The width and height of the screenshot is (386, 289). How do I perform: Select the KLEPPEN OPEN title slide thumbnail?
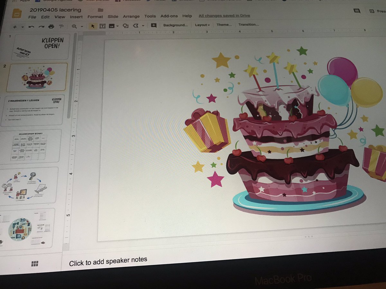[40, 47]
